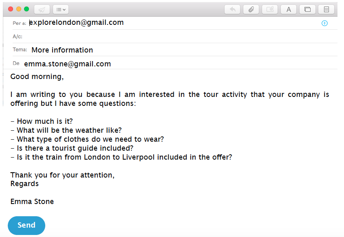Open the header fields list dropdown
344x237 pixels.
(x=61, y=9)
